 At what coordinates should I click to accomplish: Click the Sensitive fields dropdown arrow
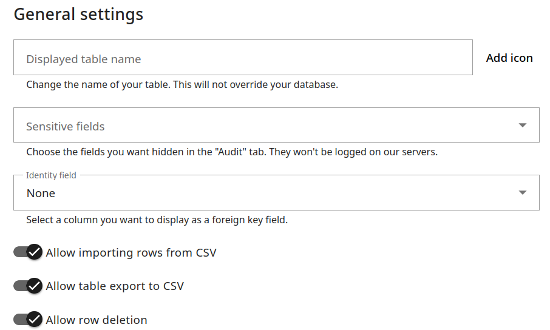522,126
